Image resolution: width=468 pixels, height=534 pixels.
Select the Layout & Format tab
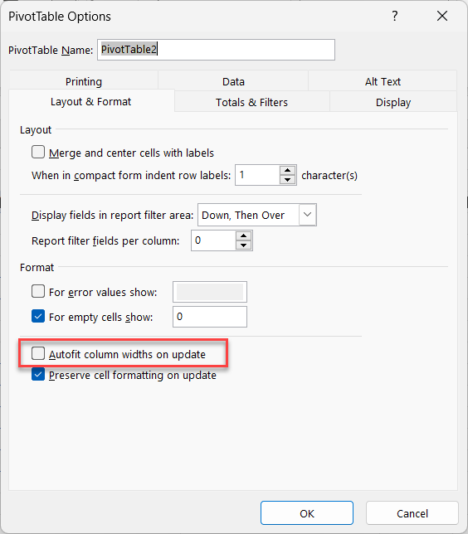click(x=91, y=101)
